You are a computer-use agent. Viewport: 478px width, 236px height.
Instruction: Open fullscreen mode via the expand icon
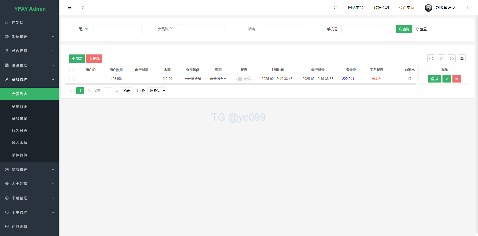coord(336,7)
